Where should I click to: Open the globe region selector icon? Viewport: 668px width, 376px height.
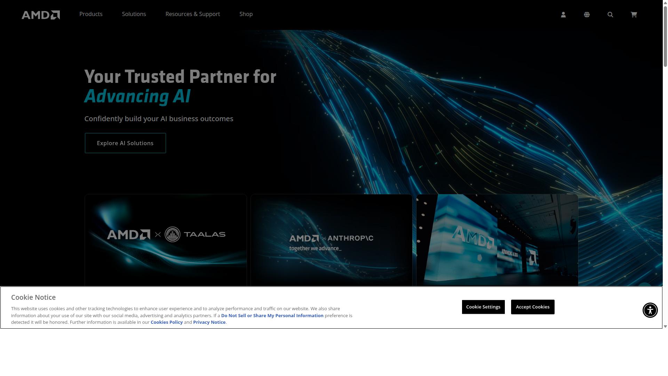click(587, 15)
